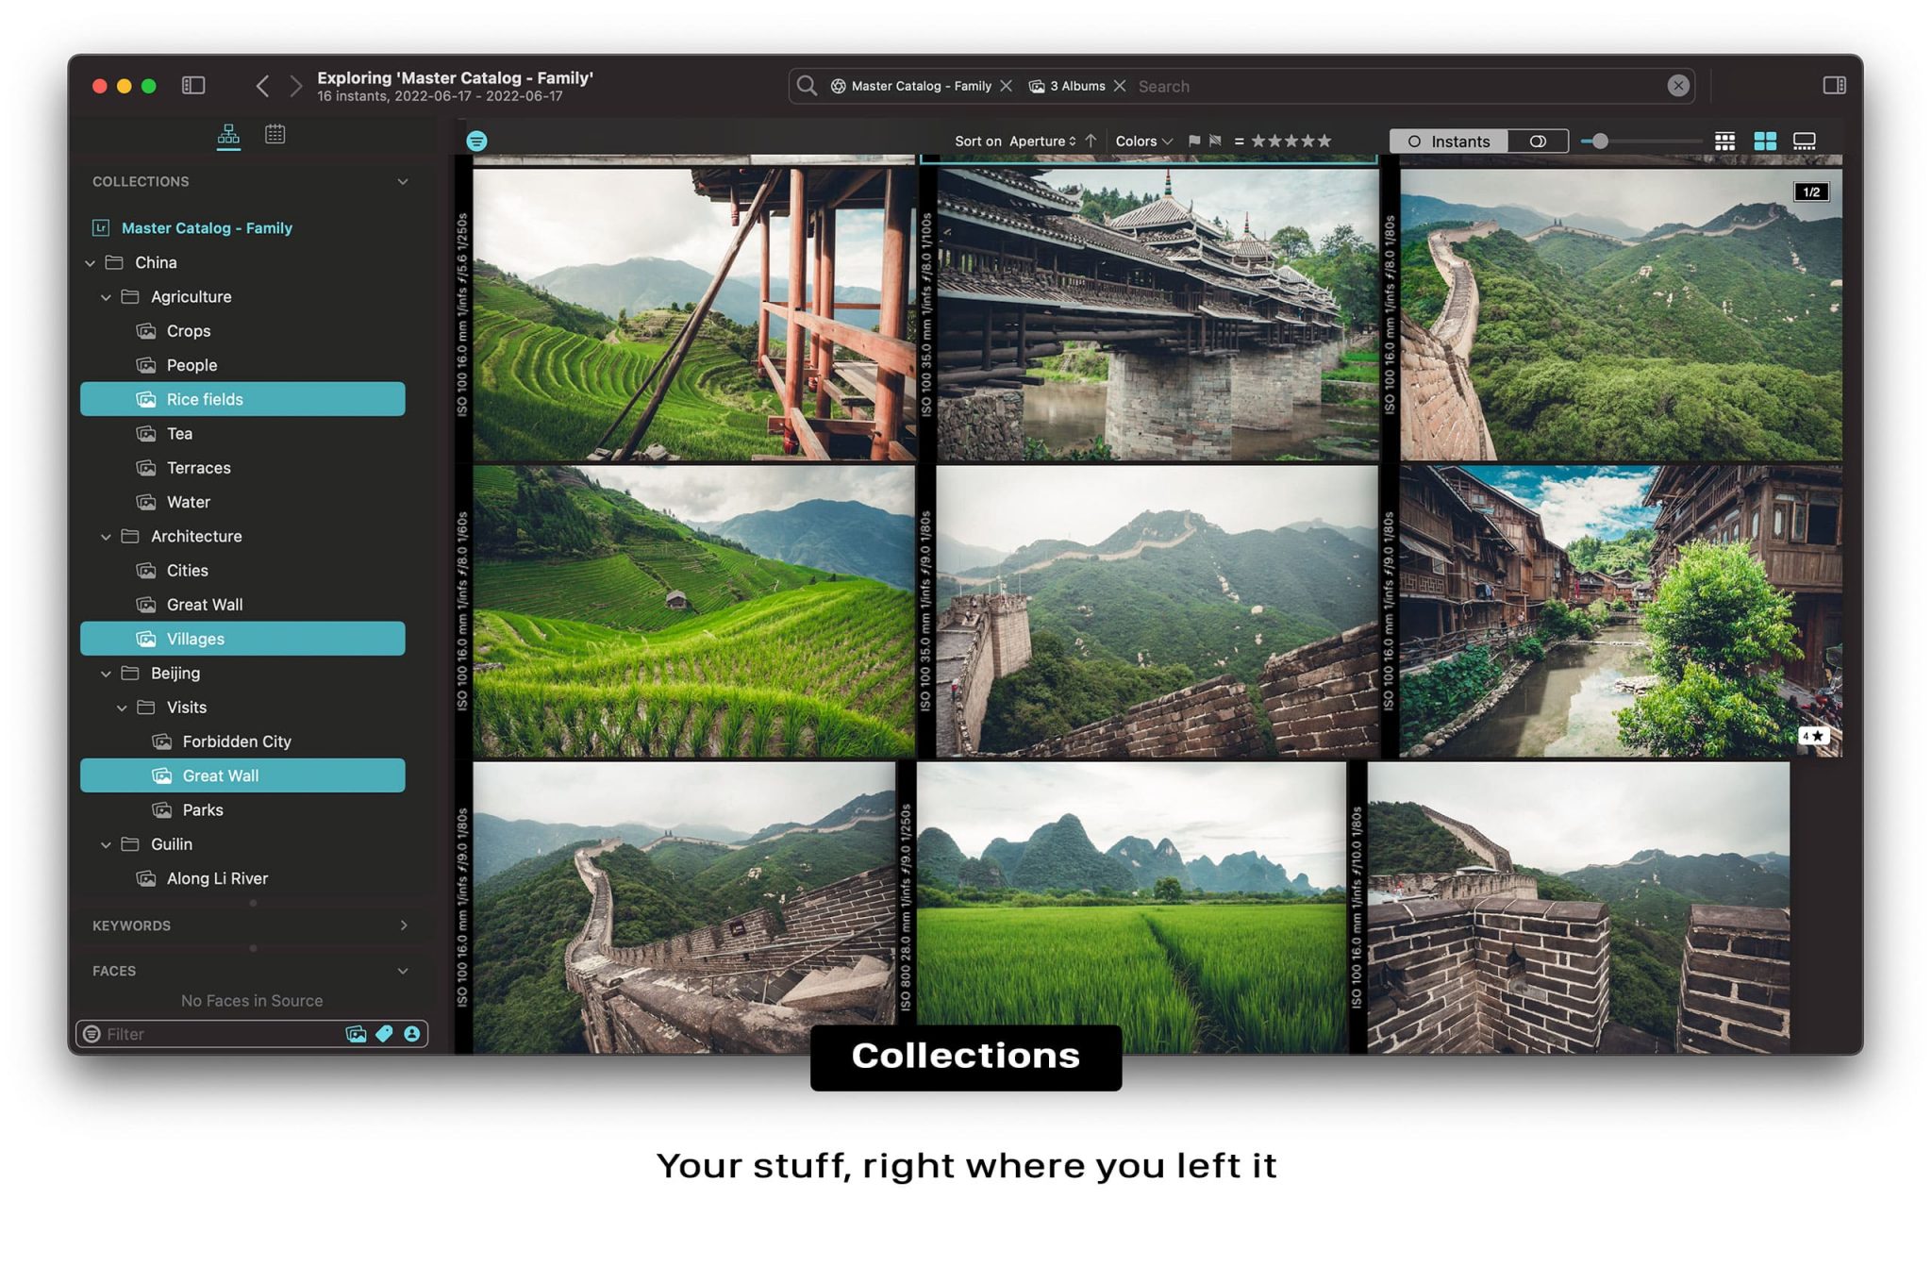Switch to the stacked circles view mode
This screenshot has width=1932, height=1283.
point(1538,142)
